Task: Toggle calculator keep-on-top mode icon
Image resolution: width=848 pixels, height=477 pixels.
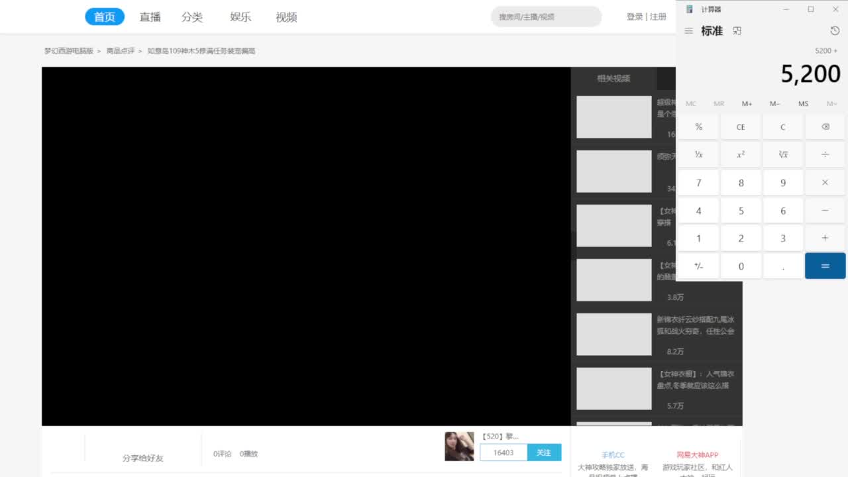Action: [x=737, y=31]
